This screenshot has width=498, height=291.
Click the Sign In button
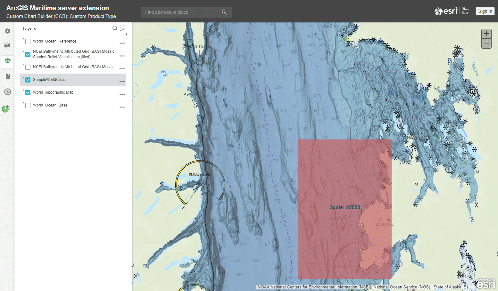point(485,11)
